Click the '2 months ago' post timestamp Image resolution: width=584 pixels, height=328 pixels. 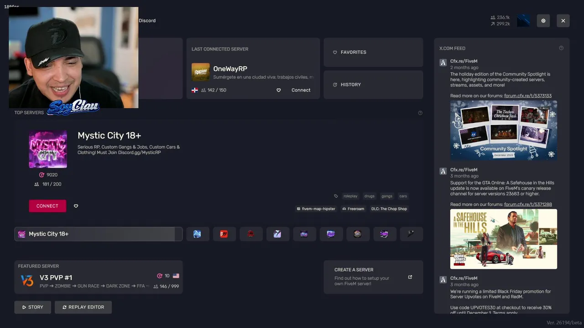464,68
